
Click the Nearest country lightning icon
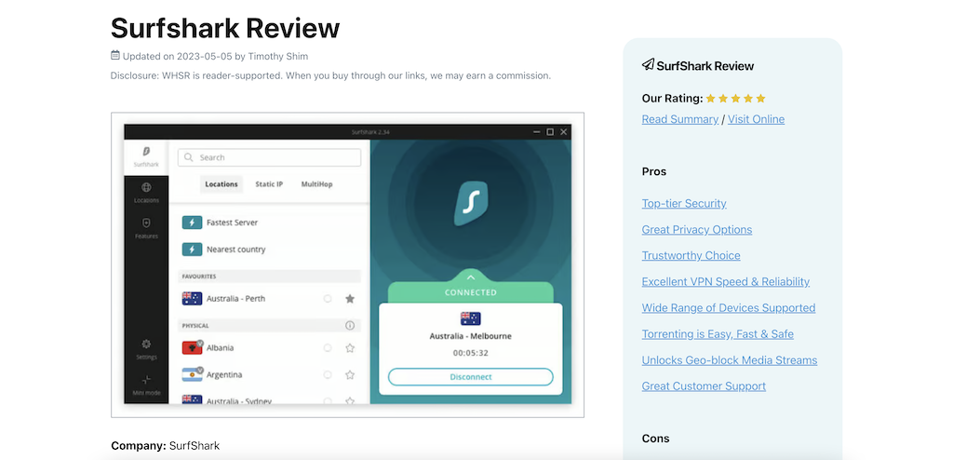pos(192,250)
